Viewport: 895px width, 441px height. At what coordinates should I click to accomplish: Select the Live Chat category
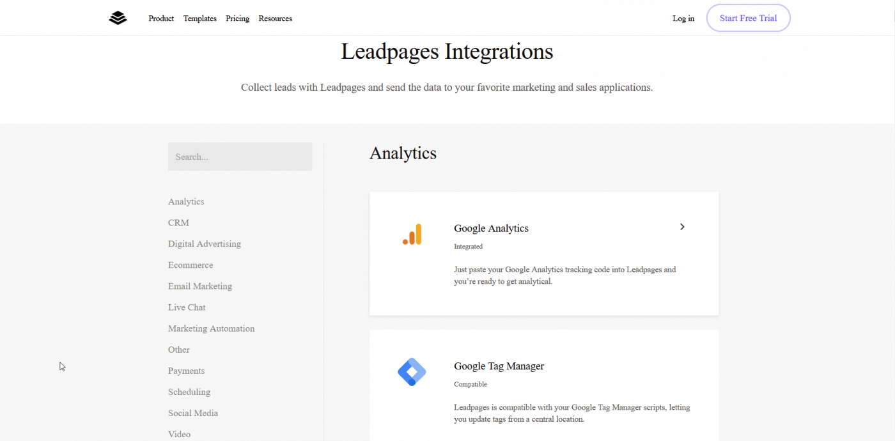[x=187, y=307]
